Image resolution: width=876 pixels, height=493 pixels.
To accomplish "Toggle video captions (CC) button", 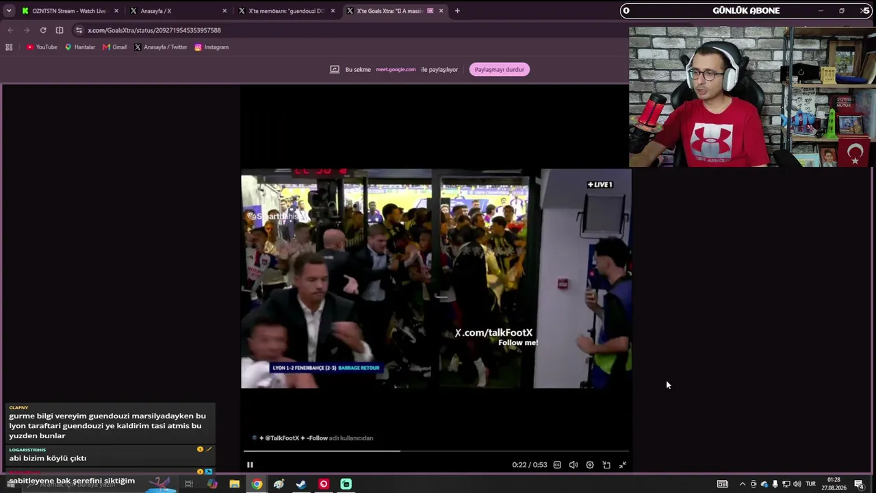I will point(557,465).
